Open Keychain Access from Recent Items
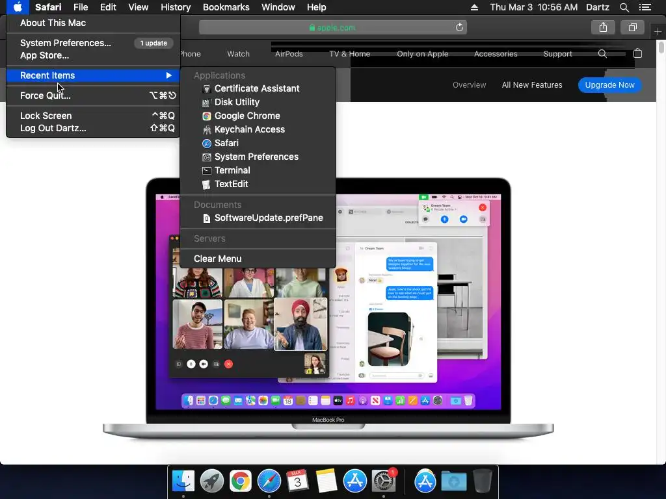 (x=258, y=129)
